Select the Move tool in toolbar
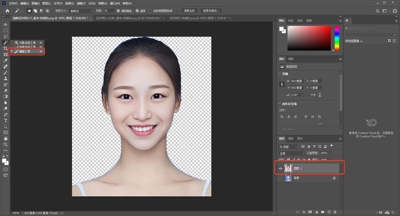Image resolution: width=400 pixels, height=216 pixels. pyautogui.click(x=6, y=25)
